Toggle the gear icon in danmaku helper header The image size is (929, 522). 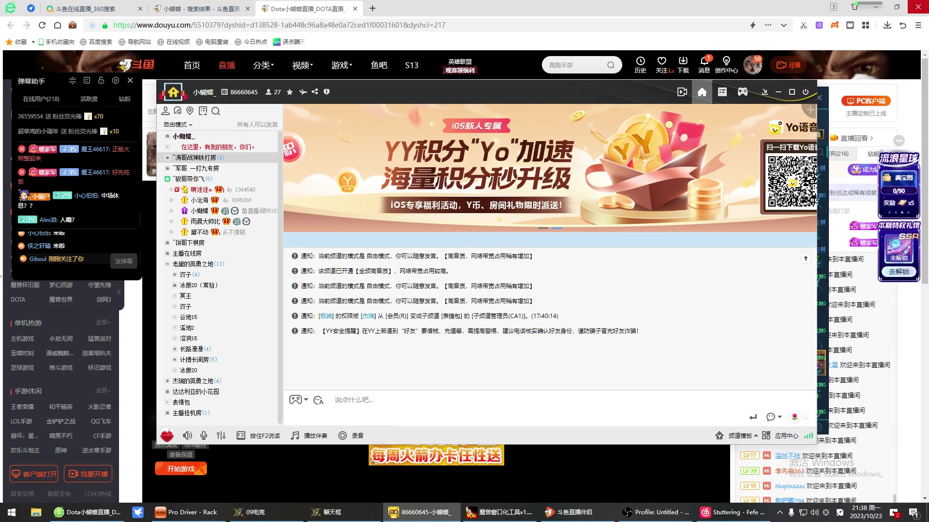(x=116, y=80)
